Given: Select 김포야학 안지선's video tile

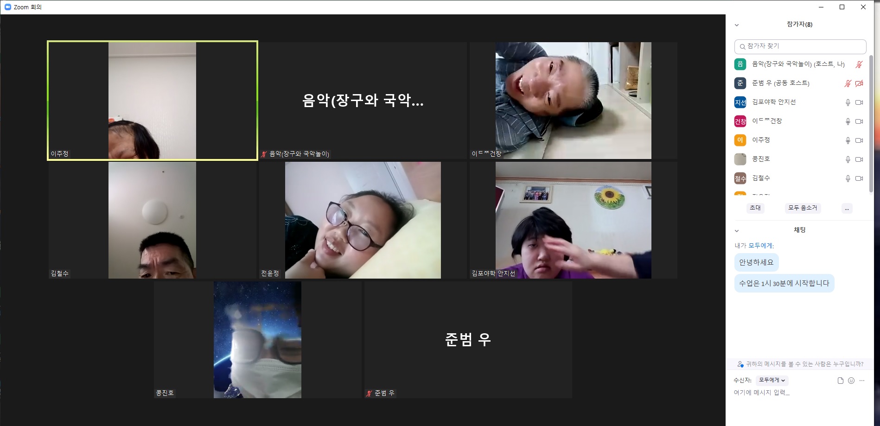Looking at the screenshot, I should click(x=573, y=220).
